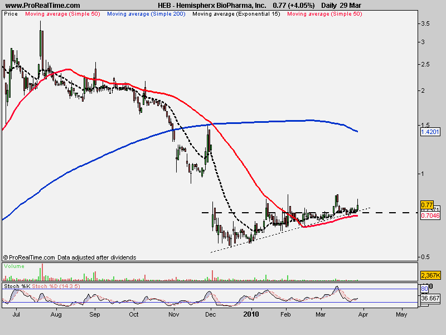Click the ProRealTime.com Data adjusted after dividends notice
This screenshot has width=446, height=335.
click(69, 257)
